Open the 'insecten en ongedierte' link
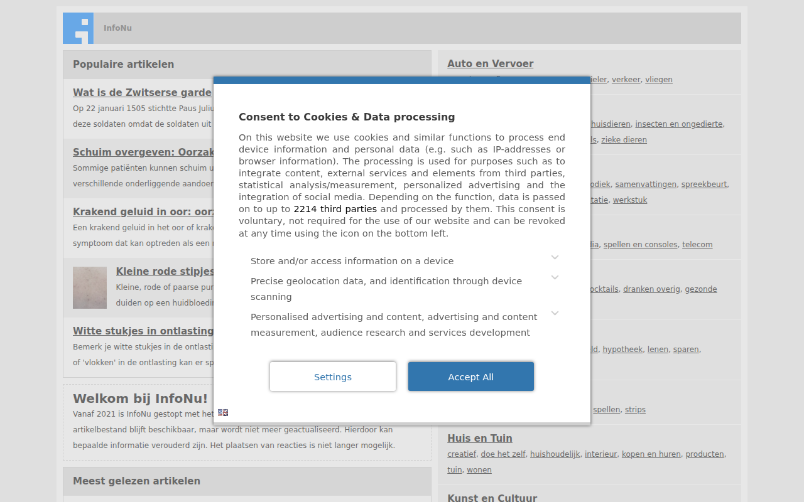804x502 pixels. coord(679,124)
